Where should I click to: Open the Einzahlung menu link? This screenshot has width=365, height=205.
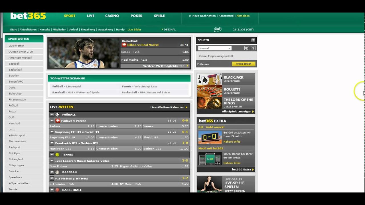click(x=88, y=29)
